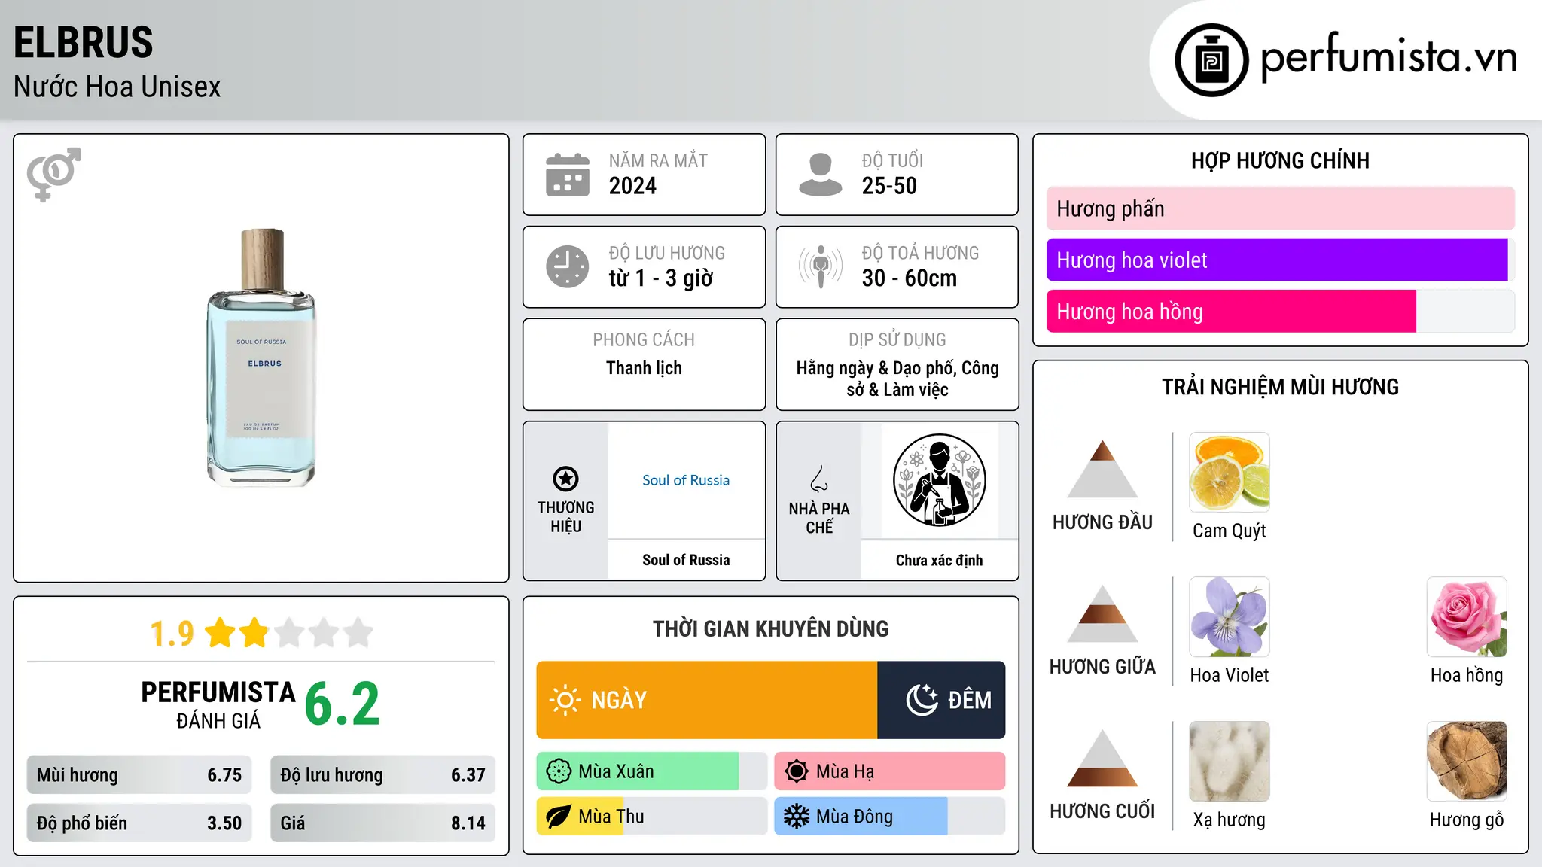The image size is (1542, 867).
Task: Click the Xạ hương musk note image
Action: (x=1230, y=761)
